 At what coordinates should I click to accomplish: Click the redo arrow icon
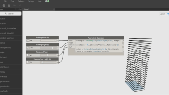tap(20, 5)
